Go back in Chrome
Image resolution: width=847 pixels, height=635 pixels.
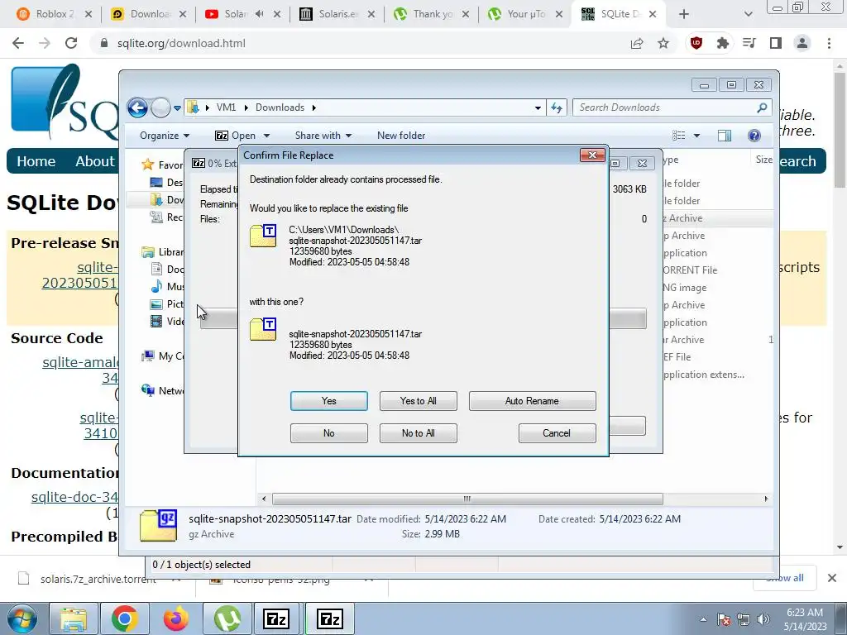pyautogui.click(x=18, y=43)
